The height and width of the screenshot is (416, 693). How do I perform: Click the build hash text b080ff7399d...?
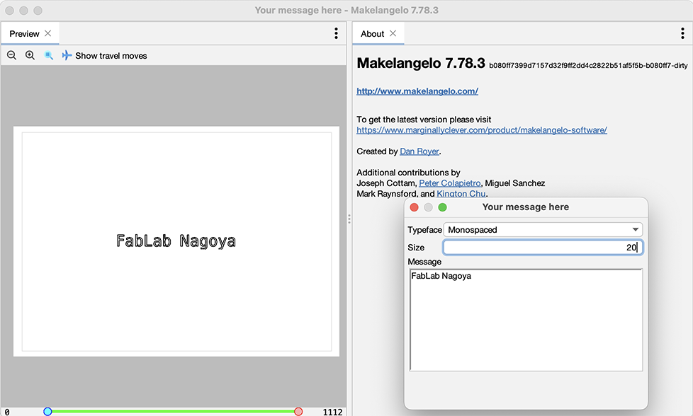pos(588,66)
